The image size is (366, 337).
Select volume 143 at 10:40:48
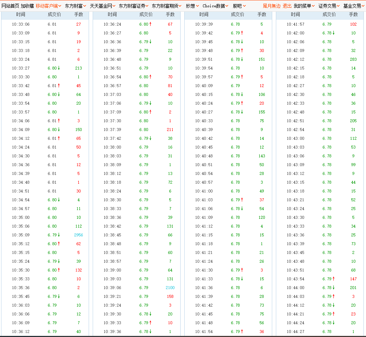point(262,156)
